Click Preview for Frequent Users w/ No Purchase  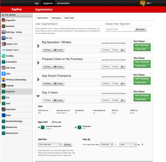[x=58, y=67]
